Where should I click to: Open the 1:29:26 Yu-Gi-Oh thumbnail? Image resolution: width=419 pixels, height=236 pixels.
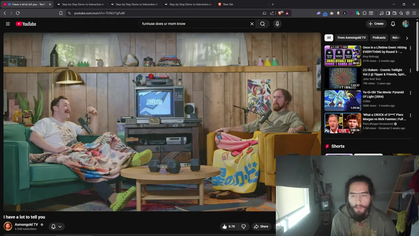point(343,101)
